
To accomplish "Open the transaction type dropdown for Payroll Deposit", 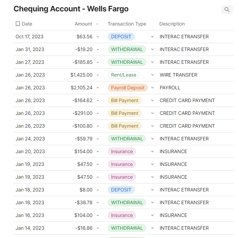I will pyautogui.click(x=152, y=88).
